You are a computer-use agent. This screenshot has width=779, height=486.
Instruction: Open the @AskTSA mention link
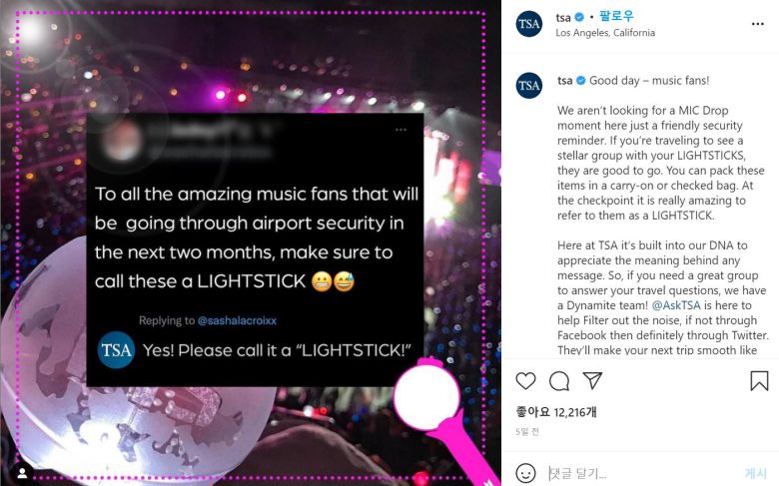tap(676, 305)
